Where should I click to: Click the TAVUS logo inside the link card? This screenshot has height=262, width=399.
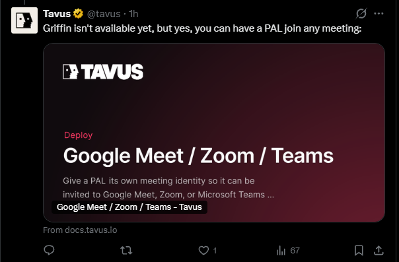click(x=103, y=72)
